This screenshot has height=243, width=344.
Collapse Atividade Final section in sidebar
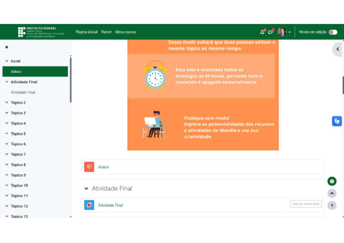coord(7,82)
